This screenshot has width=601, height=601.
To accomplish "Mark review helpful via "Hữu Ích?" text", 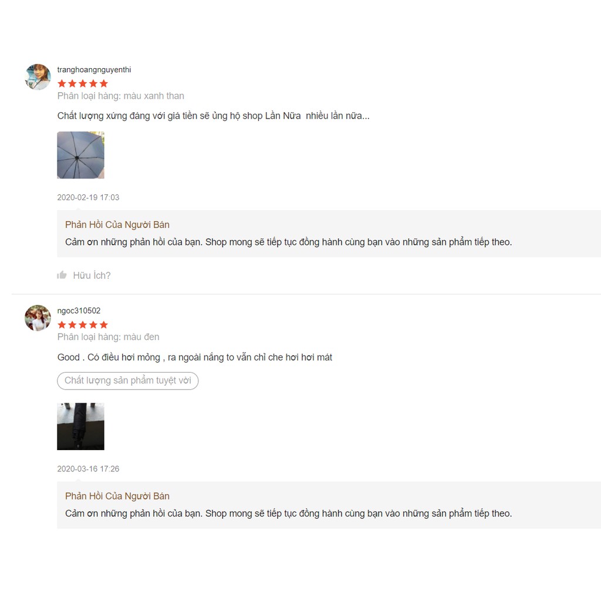I will (92, 275).
